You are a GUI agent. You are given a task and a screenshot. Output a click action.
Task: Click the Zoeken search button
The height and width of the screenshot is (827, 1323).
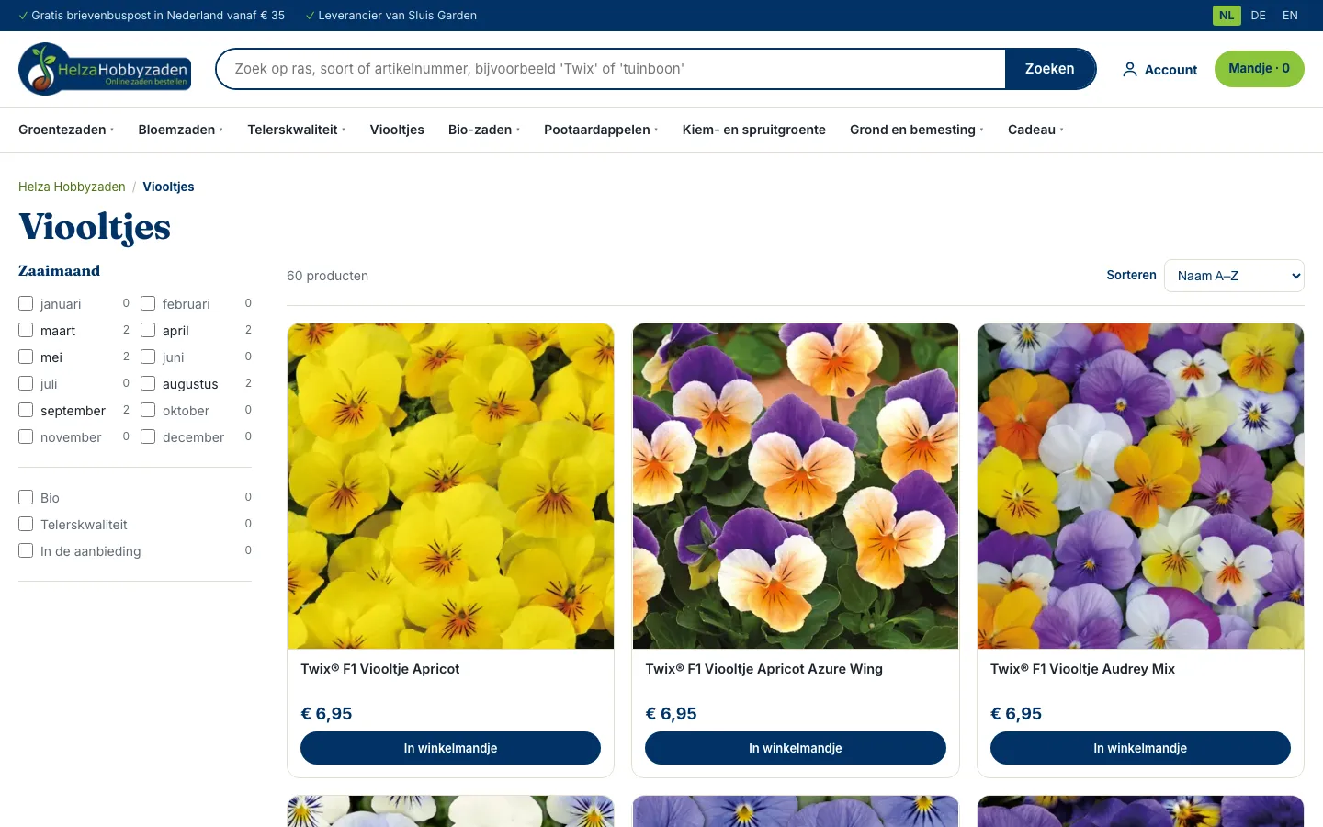click(1050, 69)
